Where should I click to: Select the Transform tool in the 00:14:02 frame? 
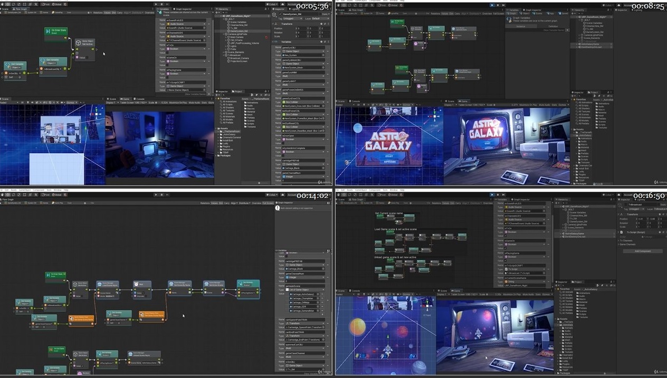click(x=29, y=195)
